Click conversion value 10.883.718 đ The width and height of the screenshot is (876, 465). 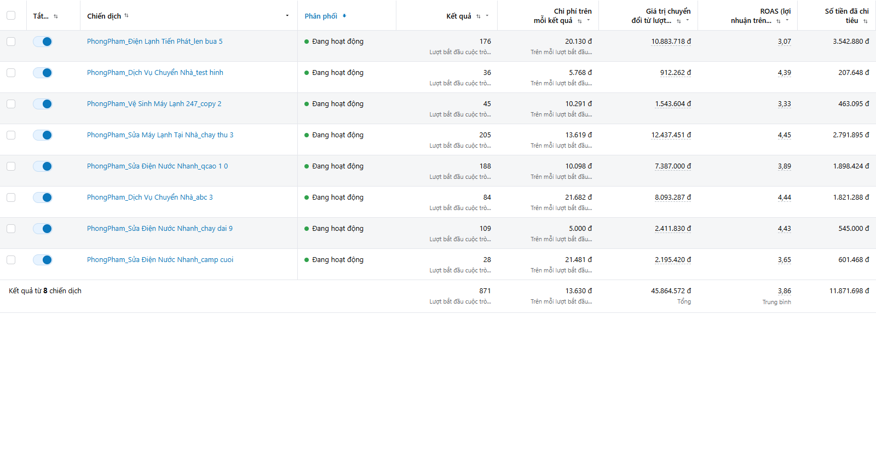(x=671, y=42)
